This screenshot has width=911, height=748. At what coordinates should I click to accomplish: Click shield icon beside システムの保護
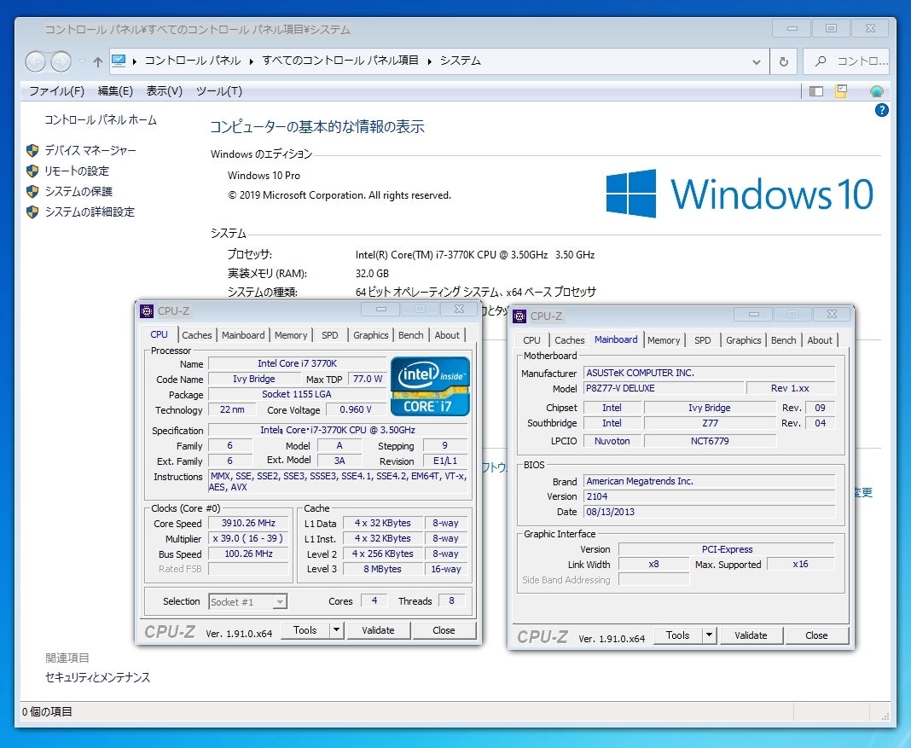[32, 192]
